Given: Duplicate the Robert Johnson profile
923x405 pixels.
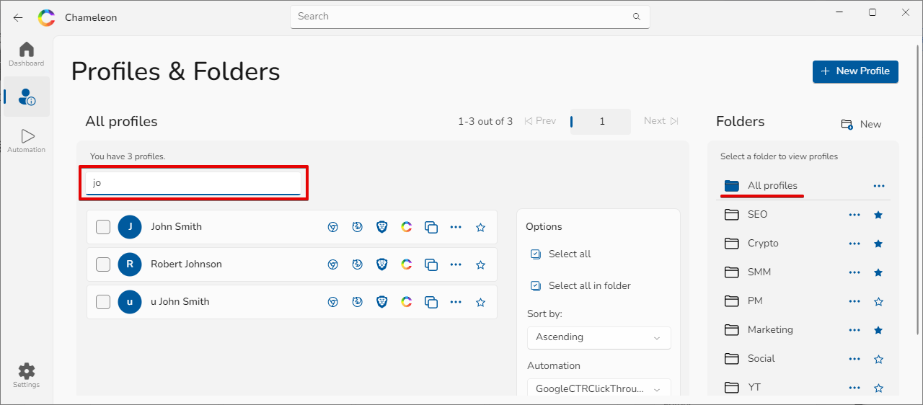Looking at the screenshot, I should click(431, 264).
